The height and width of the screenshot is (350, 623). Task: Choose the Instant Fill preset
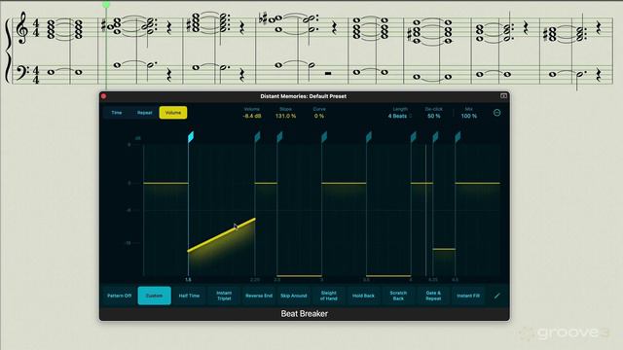[x=468, y=296]
